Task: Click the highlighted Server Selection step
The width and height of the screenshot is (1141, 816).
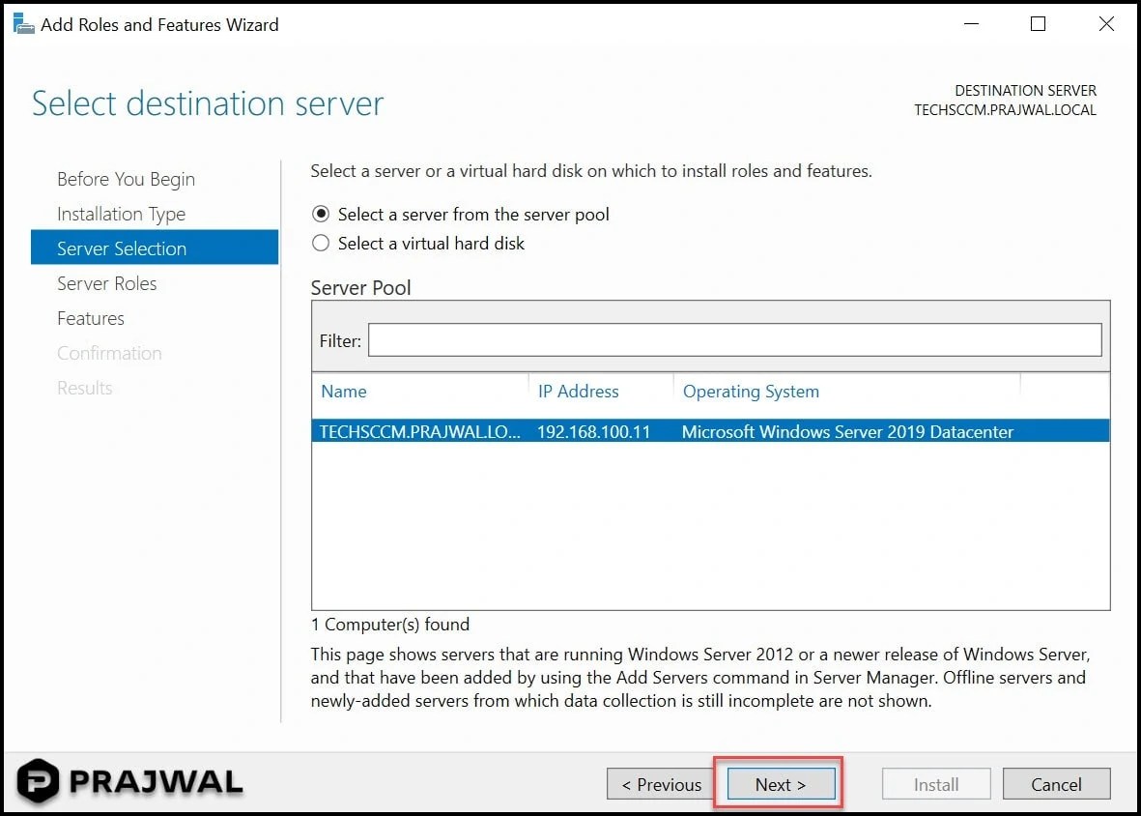Action: tap(121, 248)
